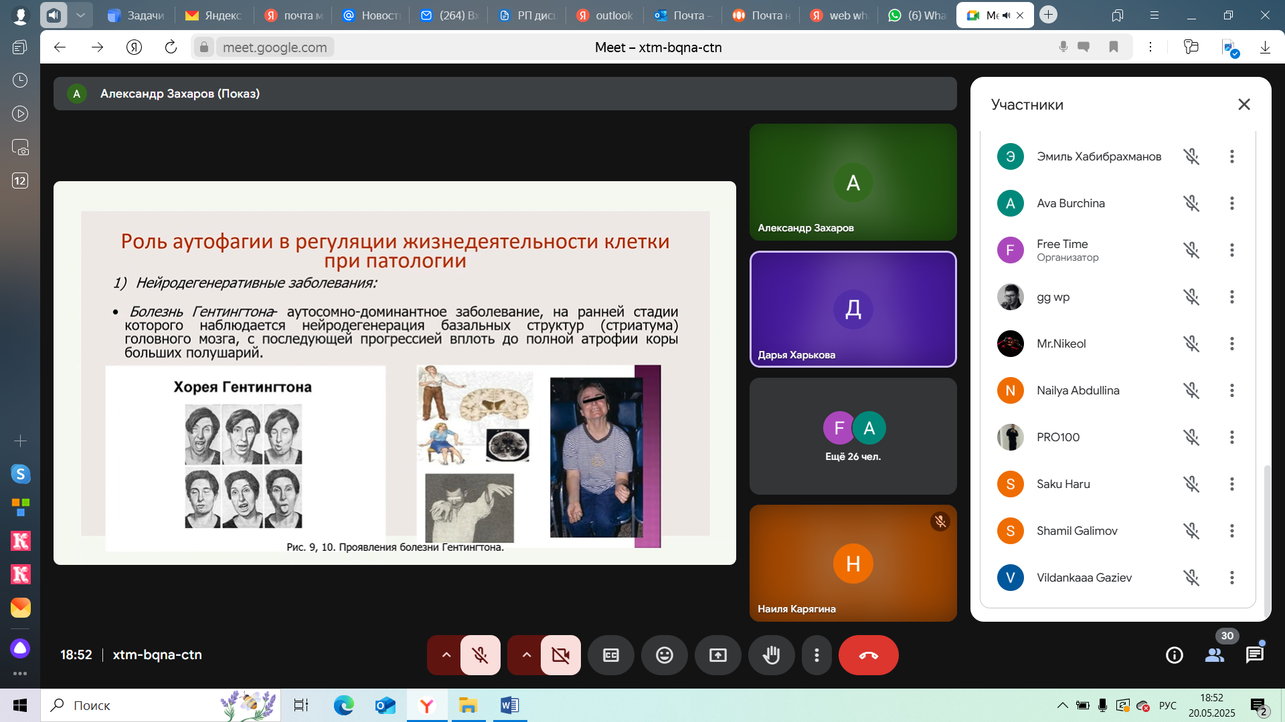Open options menu for Ava Burchina
Image resolution: width=1285 pixels, height=722 pixels.
pyautogui.click(x=1231, y=203)
